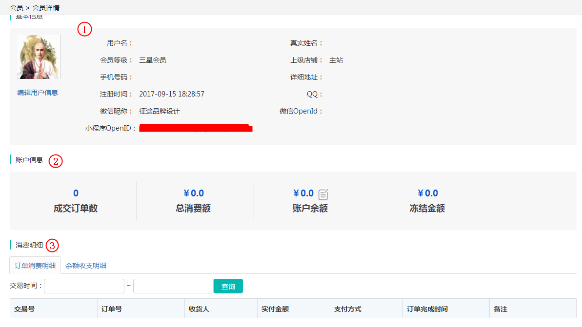Click the 订单号 column header
This screenshot has width=582, height=327.
point(112,309)
